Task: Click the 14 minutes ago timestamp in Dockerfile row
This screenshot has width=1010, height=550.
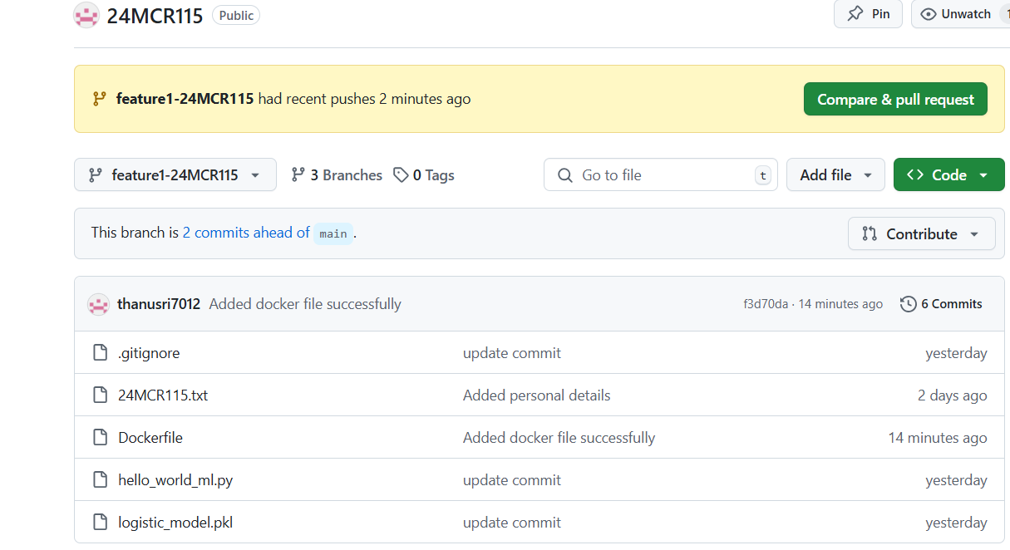Action: 938,438
